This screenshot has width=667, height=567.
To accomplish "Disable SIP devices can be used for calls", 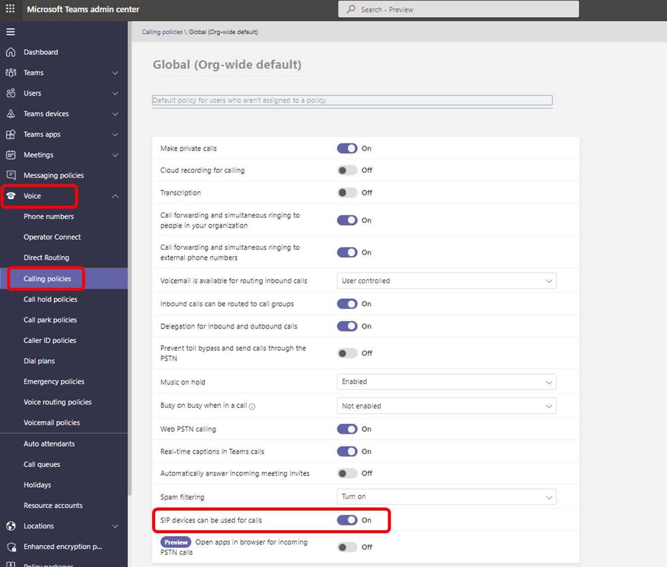I will [x=347, y=520].
